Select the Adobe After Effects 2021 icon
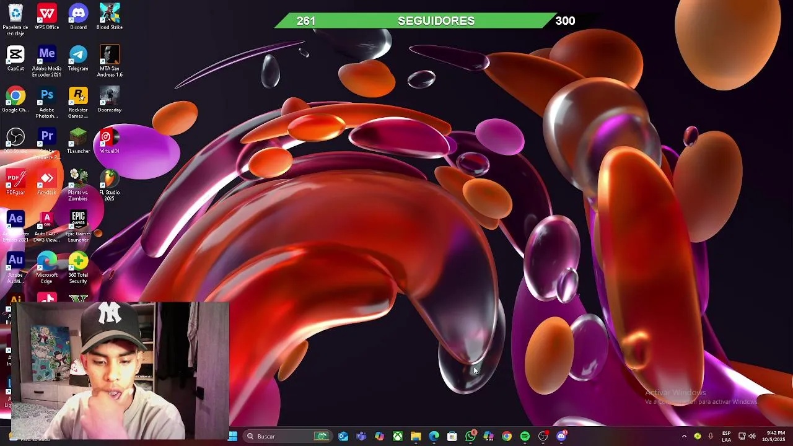This screenshot has width=793, height=446. (15, 226)
